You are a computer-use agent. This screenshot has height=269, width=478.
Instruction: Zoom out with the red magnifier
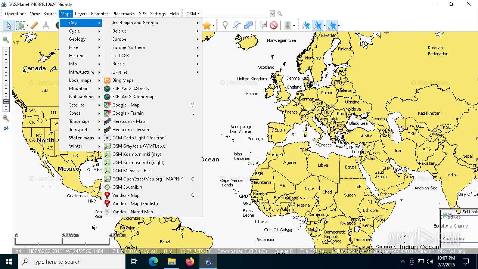pyautogui.click(x=6, y=118)
